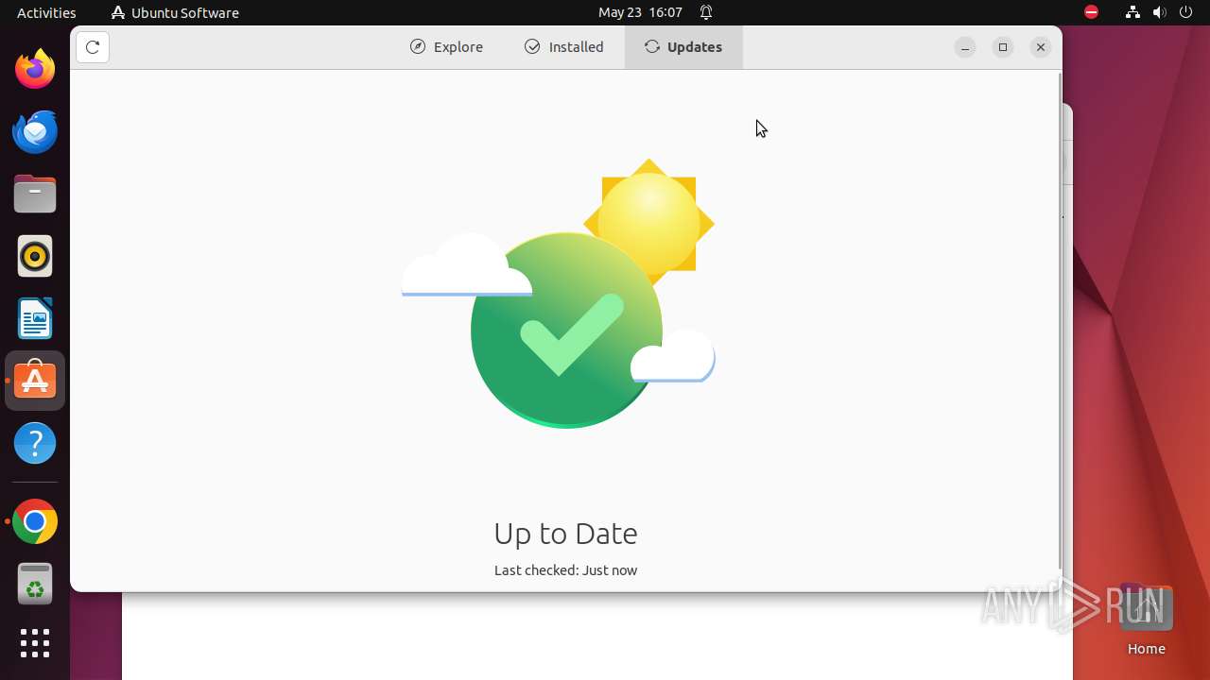Viewport: 1210px width, 680px height.
Task: Click the volume speaker icon
Action: 1159,12
